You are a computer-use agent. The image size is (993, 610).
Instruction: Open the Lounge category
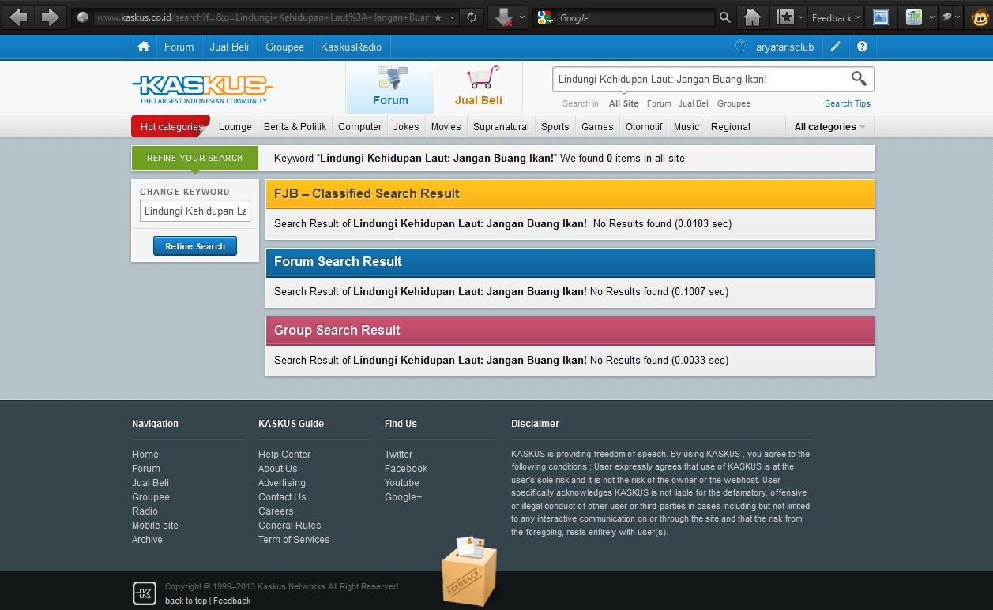(x=235, y=126)
